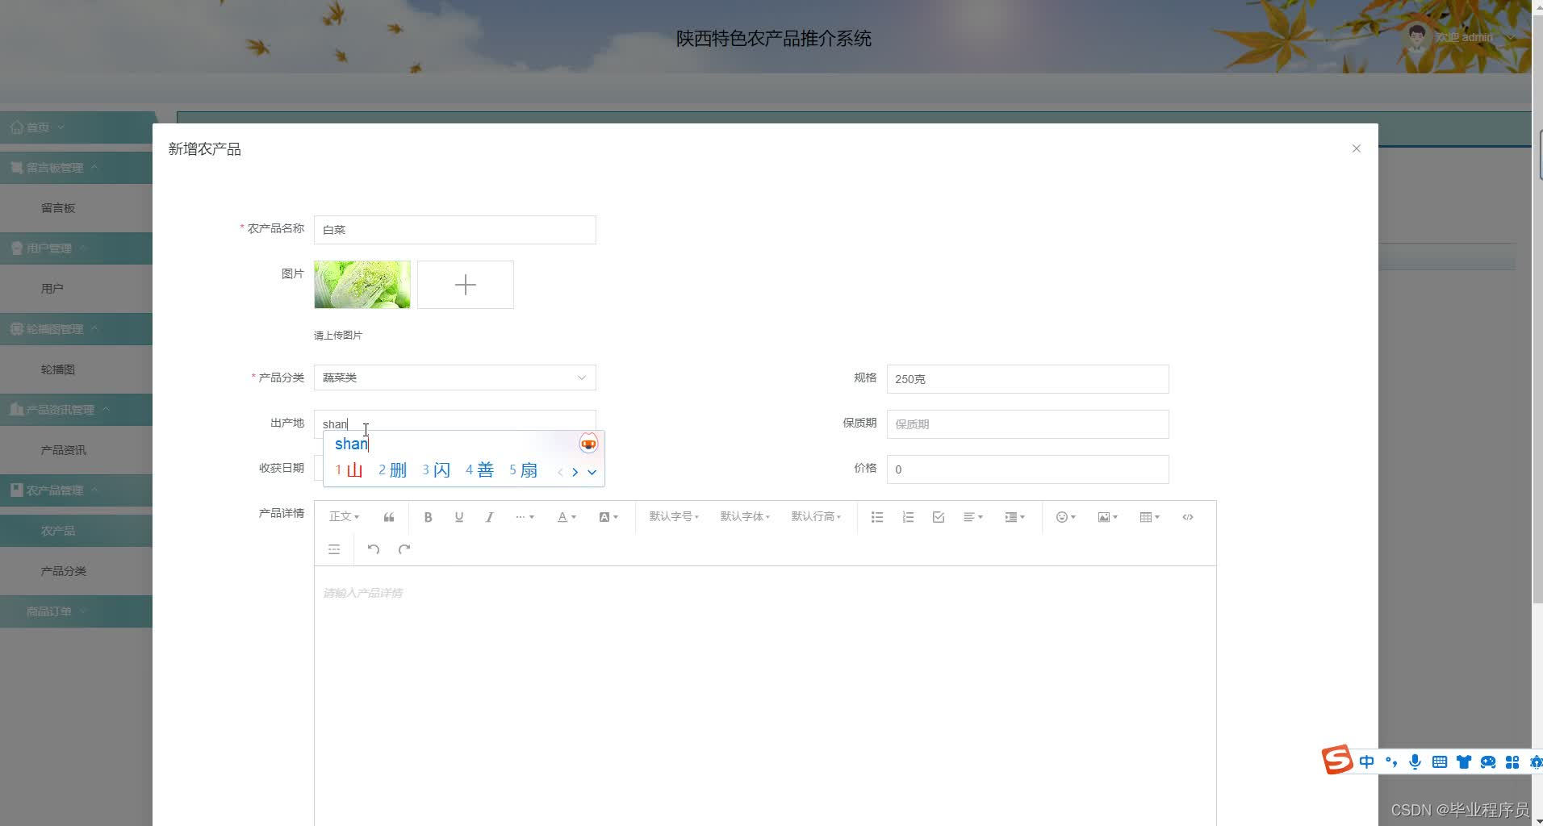Select 农产品 in the sidebar menu
The height and width of the screenshot is (826, 1543).
tap(57, 530)
